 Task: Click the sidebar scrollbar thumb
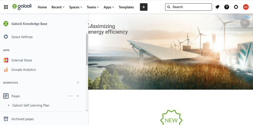click(87, 49)
